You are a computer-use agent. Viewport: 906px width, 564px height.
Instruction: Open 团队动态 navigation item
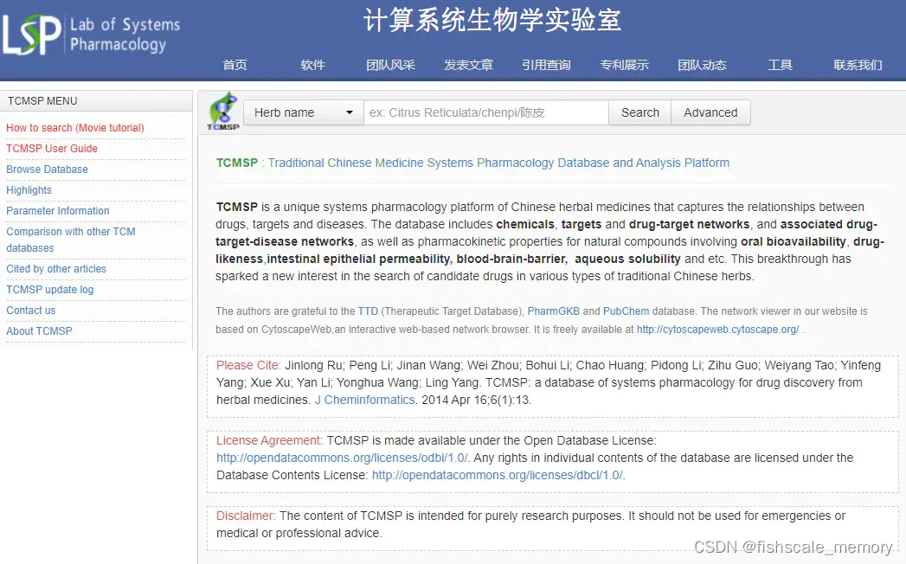tap(702, 65)
